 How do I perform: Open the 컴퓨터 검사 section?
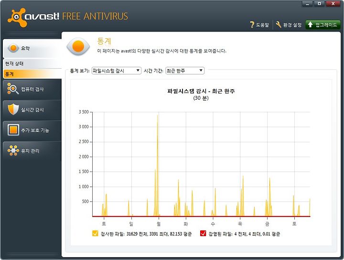[x=32, y=89]
